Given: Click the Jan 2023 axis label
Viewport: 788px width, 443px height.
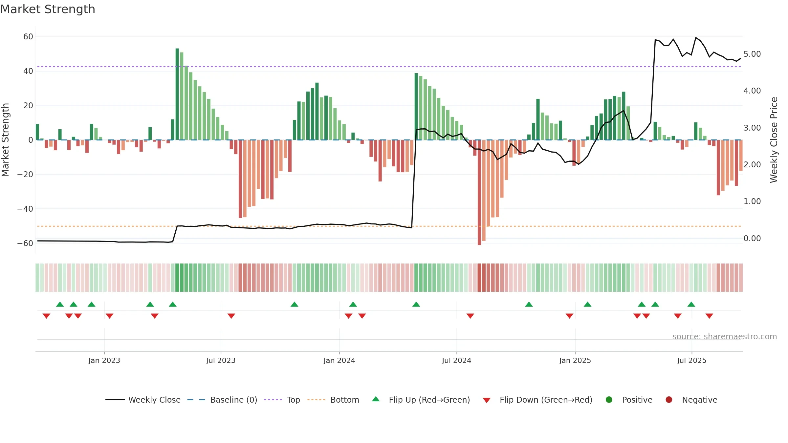Looking at the screenshot, I should 104,360.
